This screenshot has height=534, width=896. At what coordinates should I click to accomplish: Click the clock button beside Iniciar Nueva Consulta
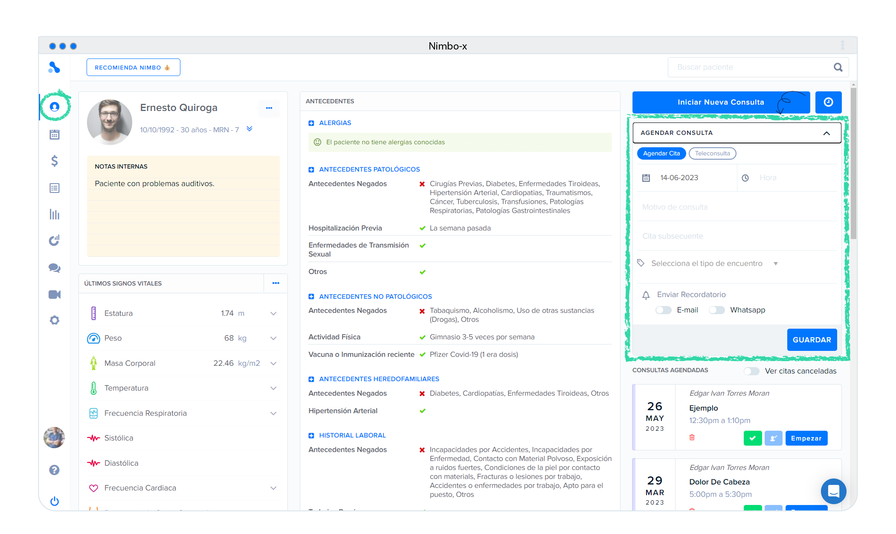point(828,102)
